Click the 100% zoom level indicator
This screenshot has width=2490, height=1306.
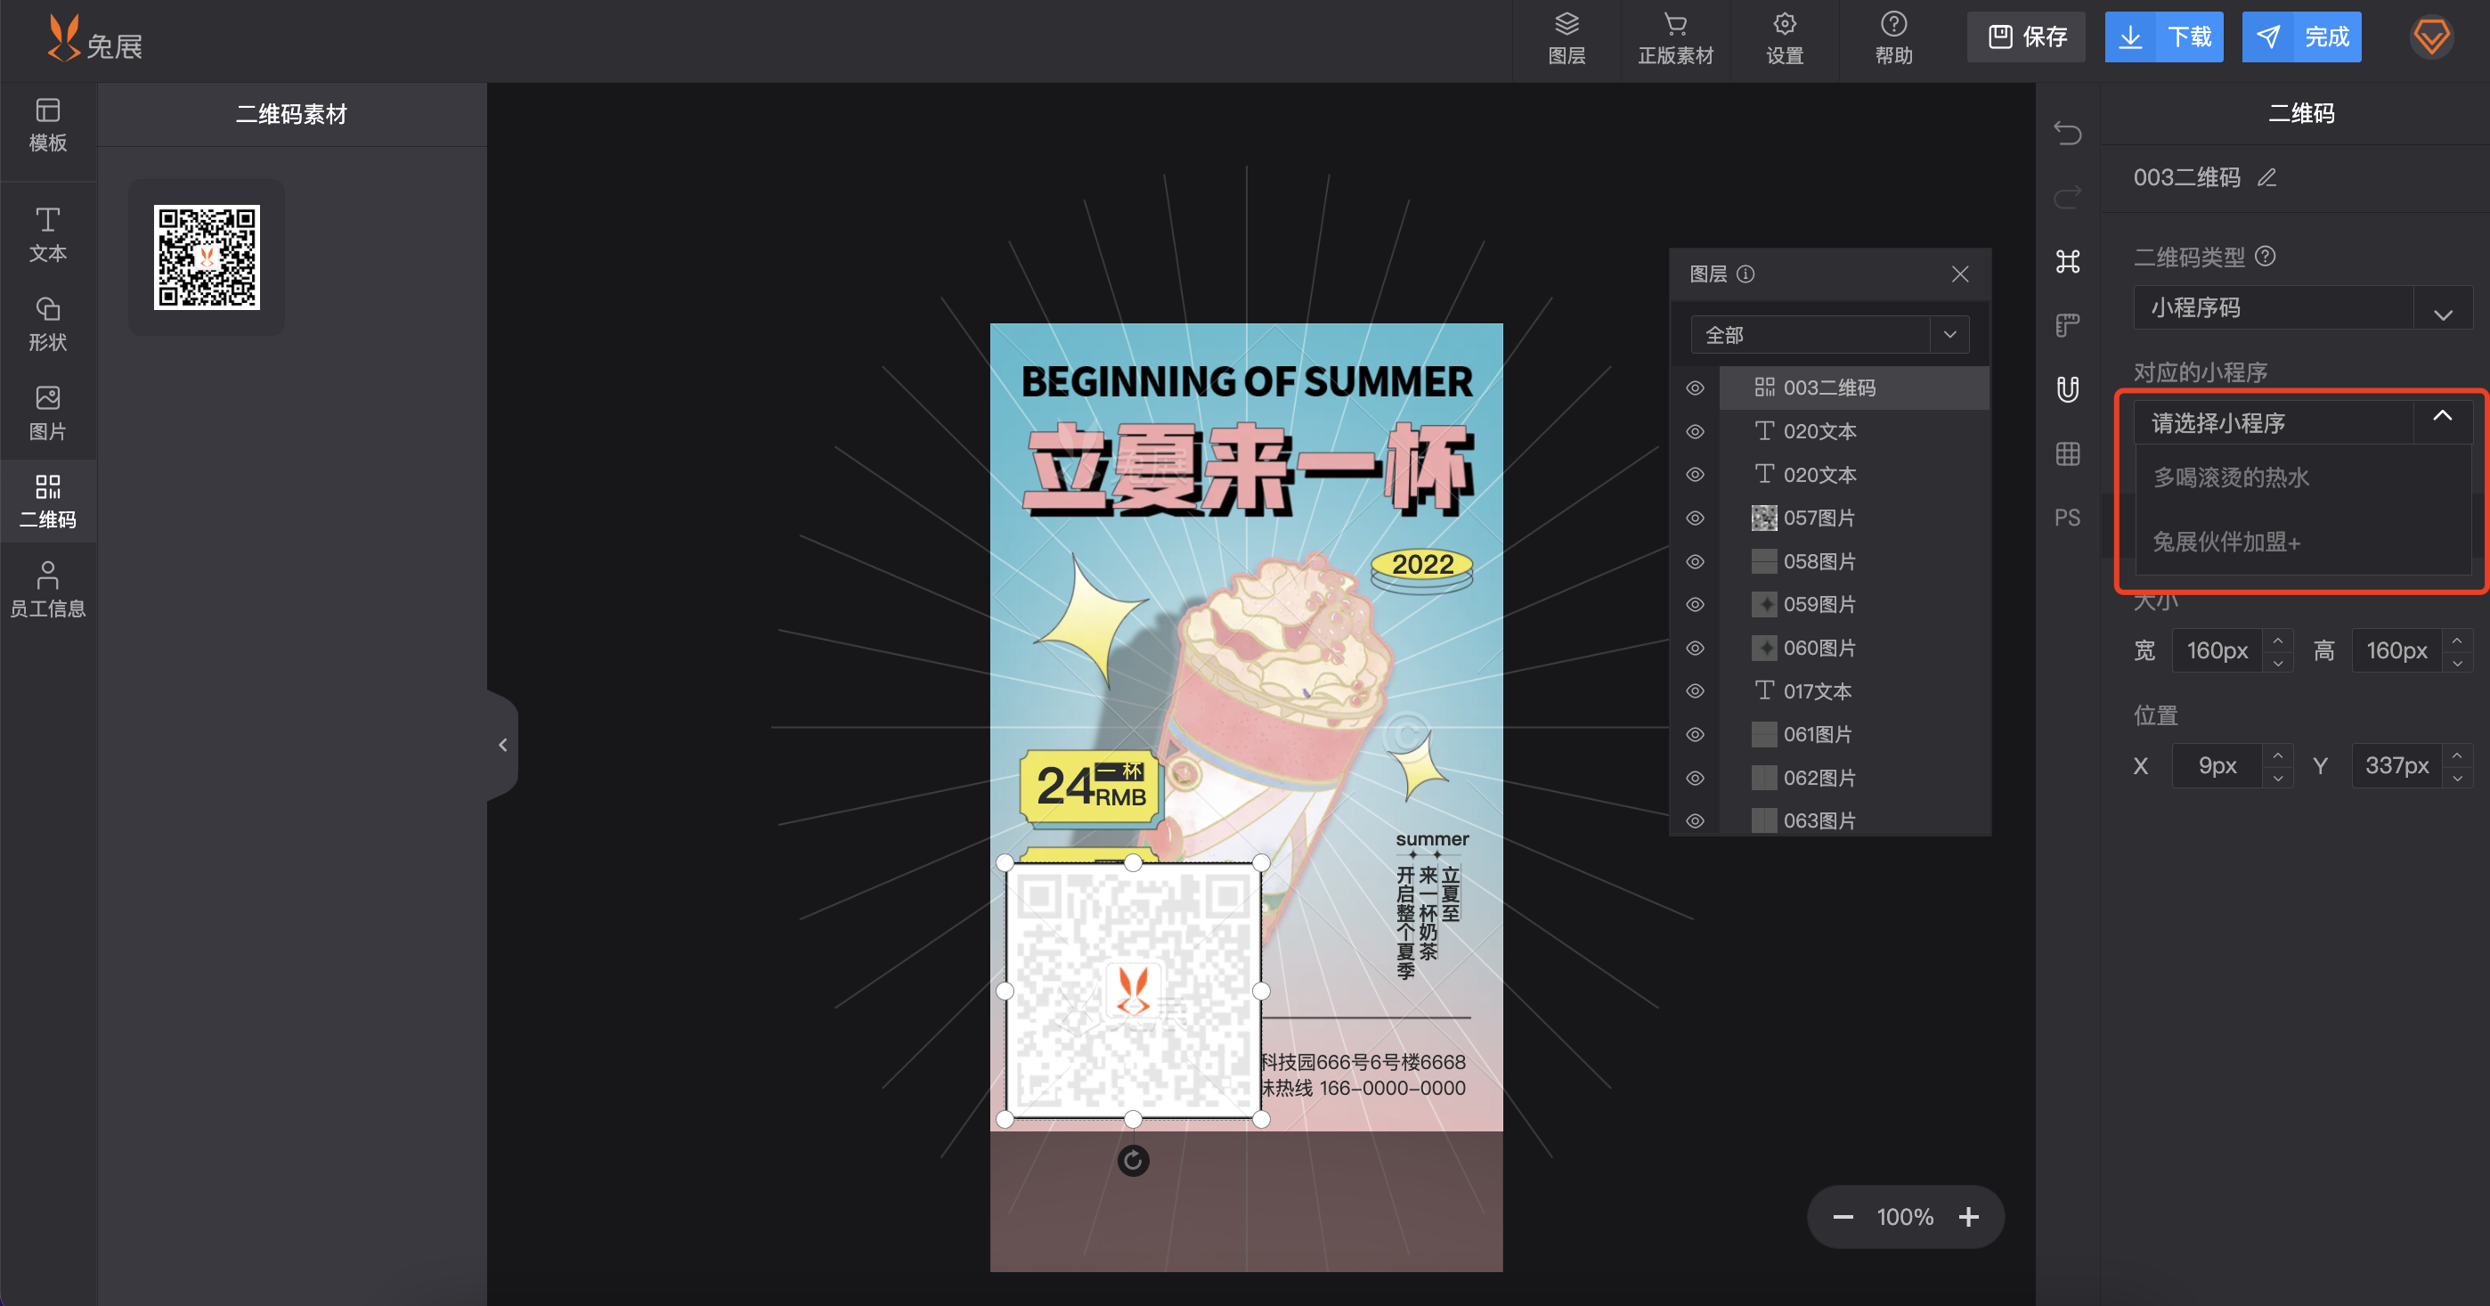click(x=1905, y=1217)
